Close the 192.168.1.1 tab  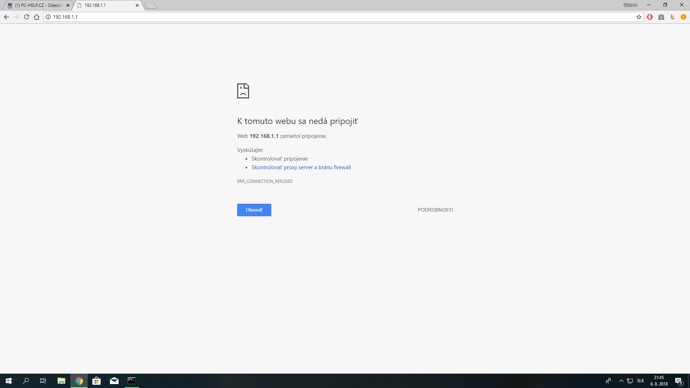[x=137, y=5]
